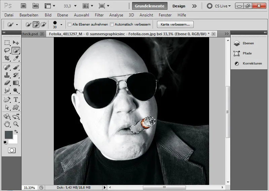Toggle Quick Mask mode button
The height and width of the screenshot is (191, 269).
click(12, 150)
